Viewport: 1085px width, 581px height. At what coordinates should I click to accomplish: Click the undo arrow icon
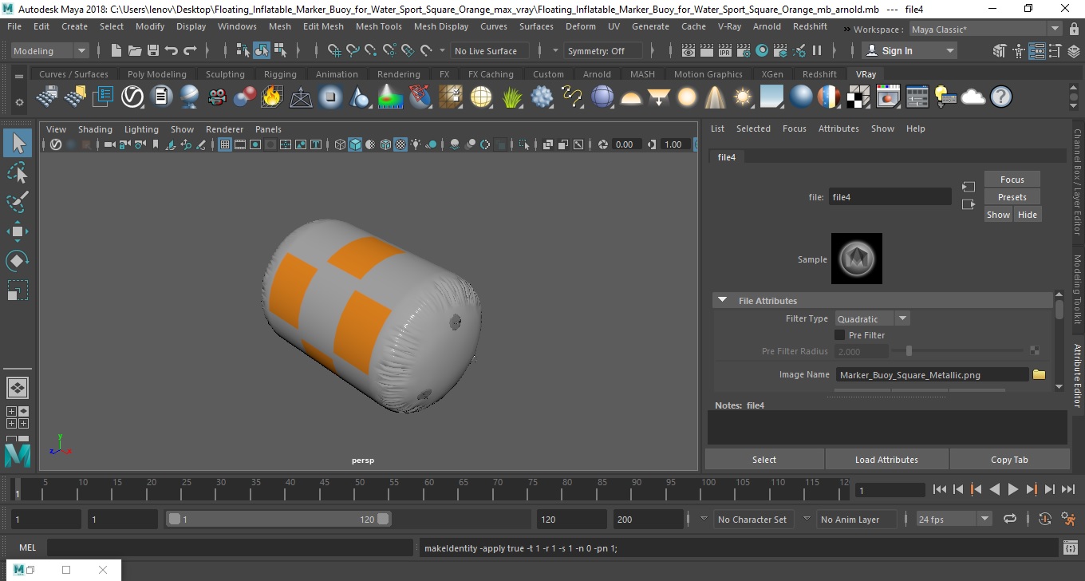(x=171, y=50)
